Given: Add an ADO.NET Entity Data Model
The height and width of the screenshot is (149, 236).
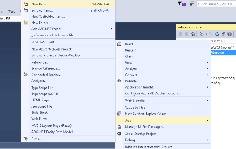Looking at the screenshot, I should tap(68, 132).
